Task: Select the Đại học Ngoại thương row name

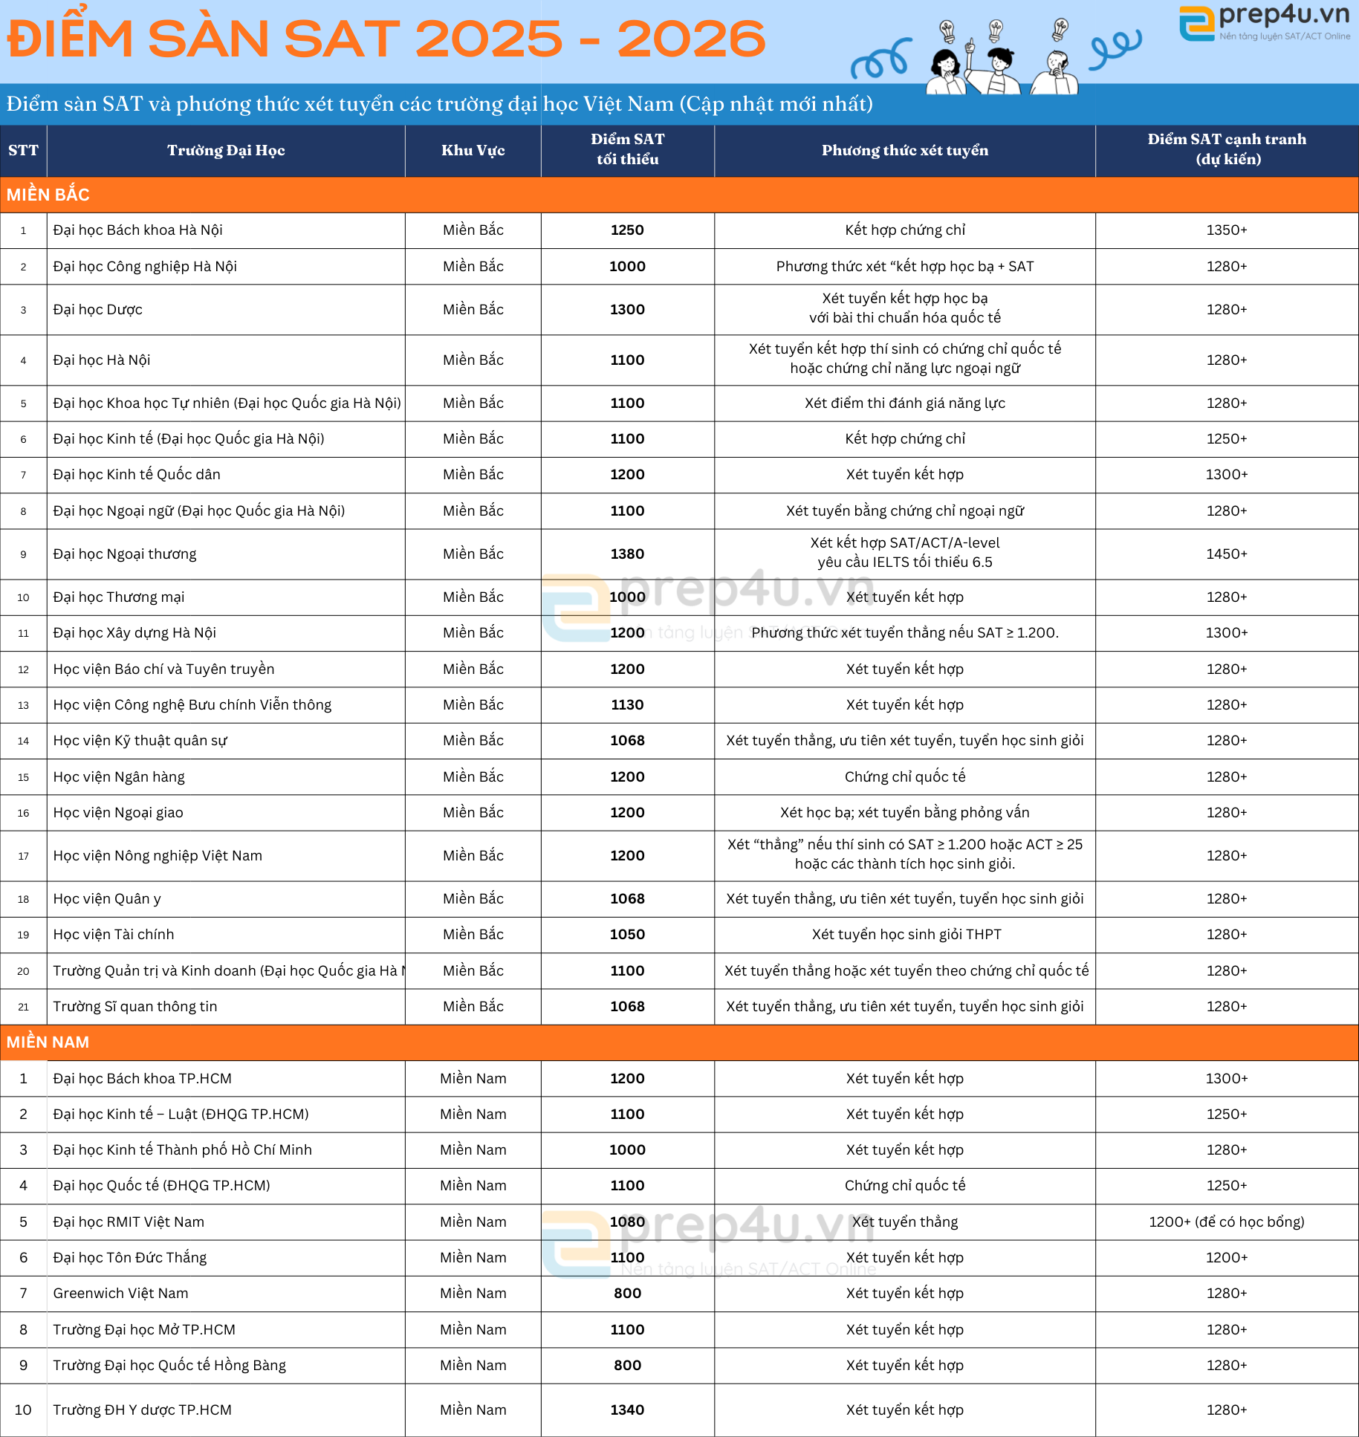Action: (125, 554)
